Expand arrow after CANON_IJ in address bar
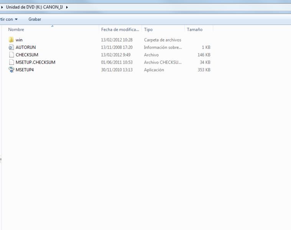 67,7
